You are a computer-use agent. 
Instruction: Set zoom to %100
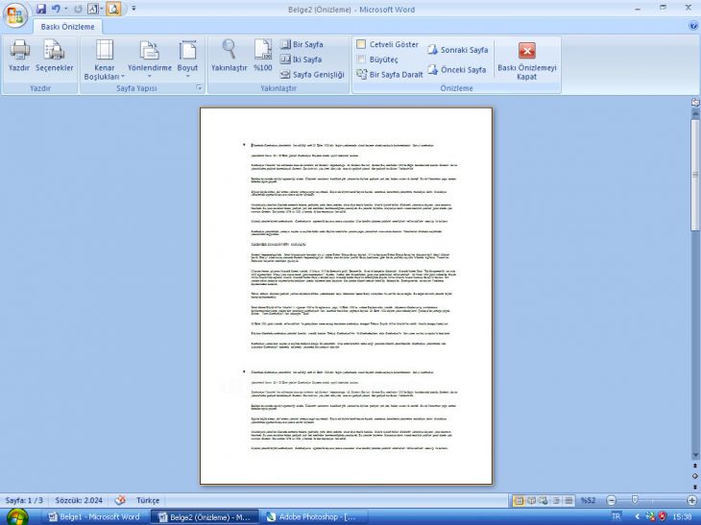(x=263, y=50)
